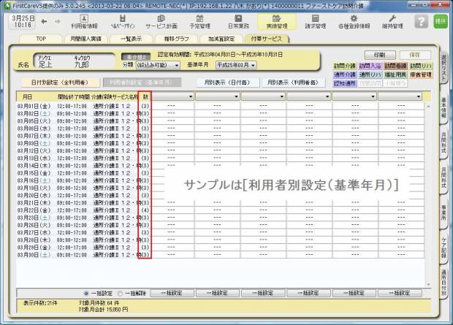The height and width of the screenshot is (325, 453).
Task: Open the 基準年月 dropdown
Action: (x=251, y=64)
